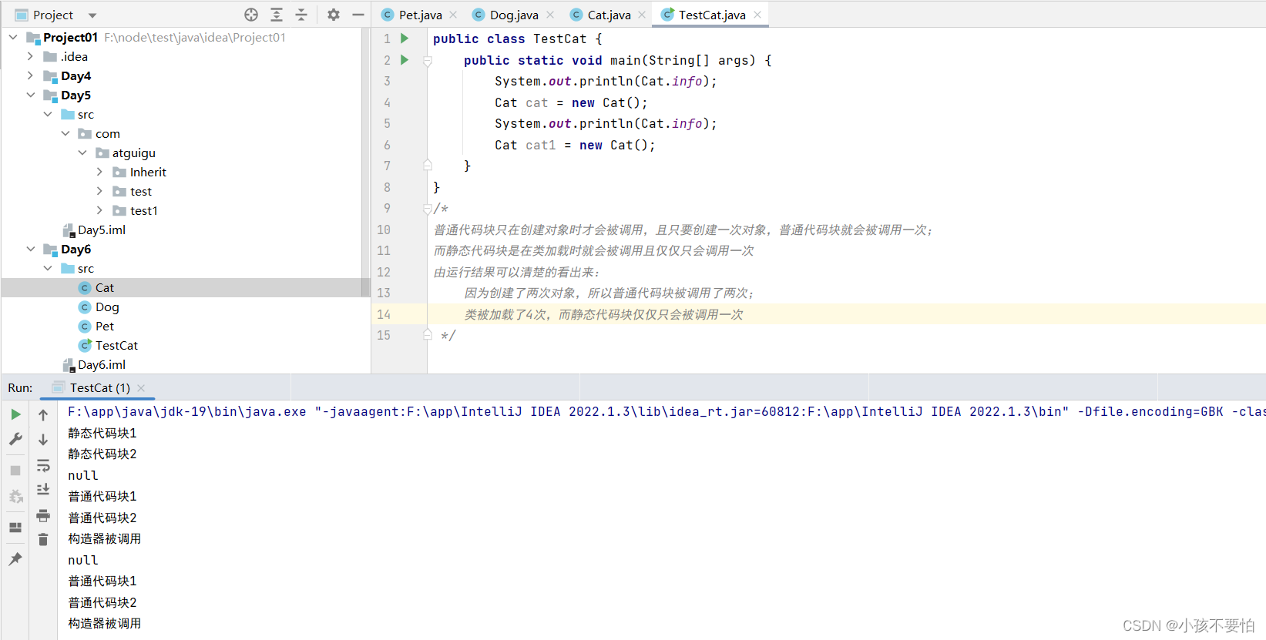Run class TestCat from line 1 gutter
1266x640 pixels.
coord(405,39)
